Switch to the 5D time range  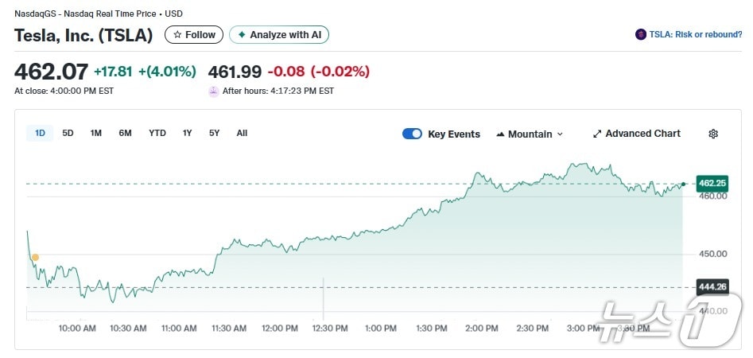coord(68,133)
